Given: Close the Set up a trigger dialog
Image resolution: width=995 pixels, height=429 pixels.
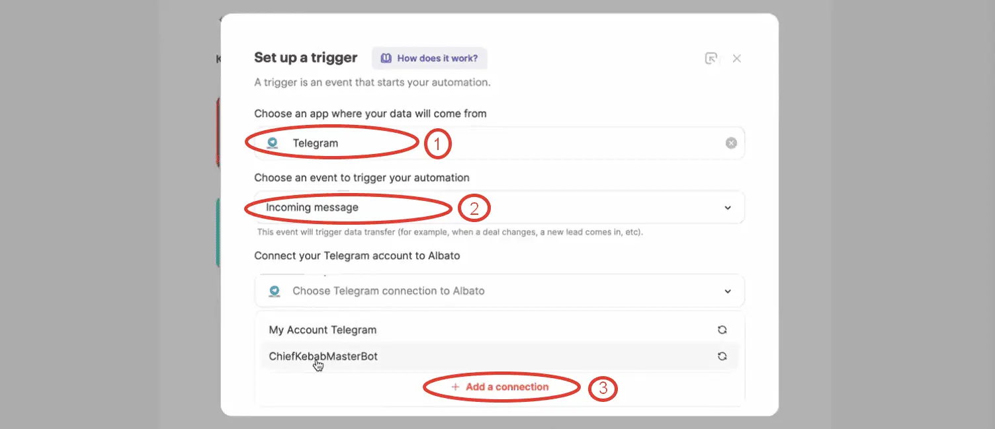Looking at the screenshot, I should tap(736, 58).
